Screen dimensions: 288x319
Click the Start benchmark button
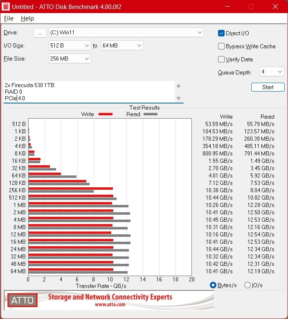point(268,87)
